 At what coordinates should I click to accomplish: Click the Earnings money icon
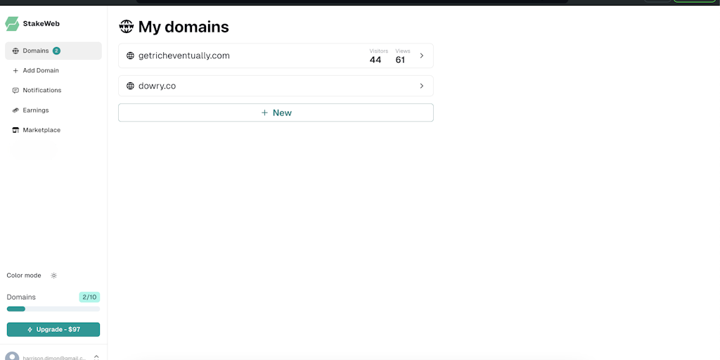tap(15, 110)
